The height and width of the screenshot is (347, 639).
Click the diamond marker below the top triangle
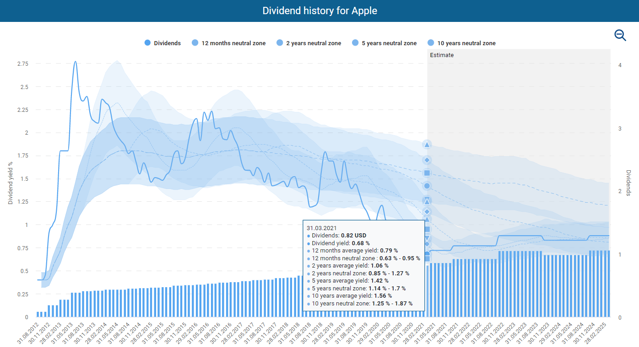(427, 160)
